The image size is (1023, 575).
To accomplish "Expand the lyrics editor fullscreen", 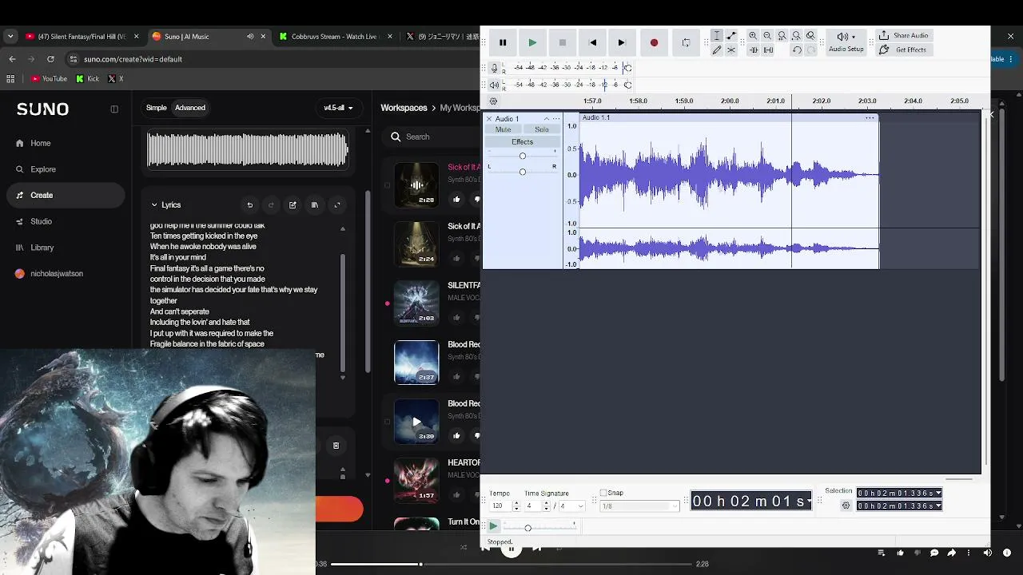I will pos(336,205).
